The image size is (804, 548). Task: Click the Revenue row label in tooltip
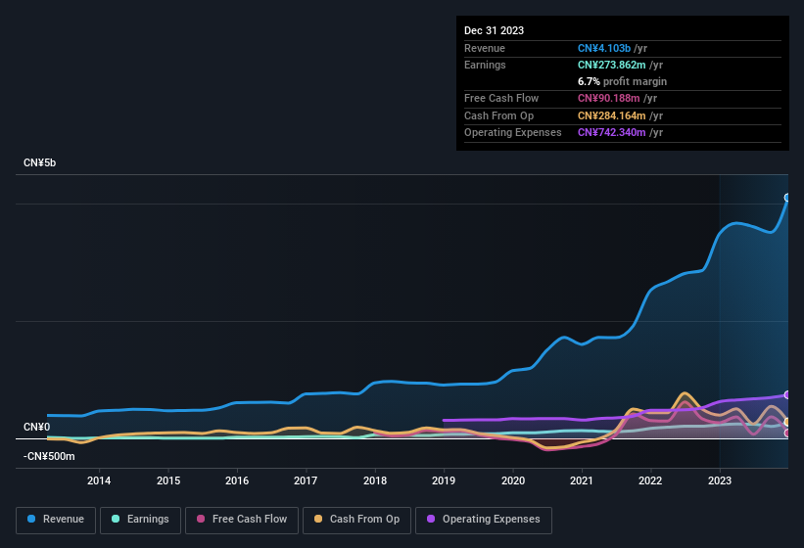tap(485, 48)
